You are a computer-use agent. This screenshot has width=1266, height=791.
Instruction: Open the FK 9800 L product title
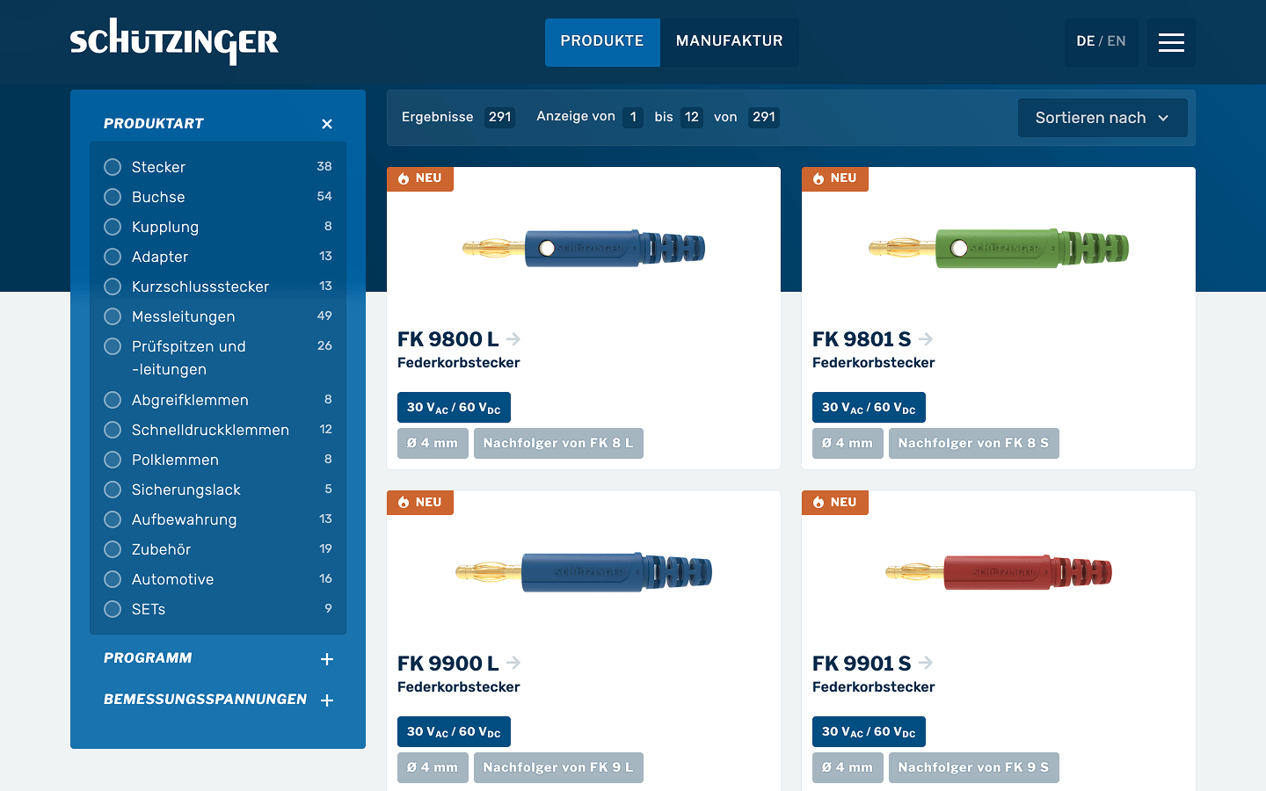pyautogui.click(x=448, y=338)
